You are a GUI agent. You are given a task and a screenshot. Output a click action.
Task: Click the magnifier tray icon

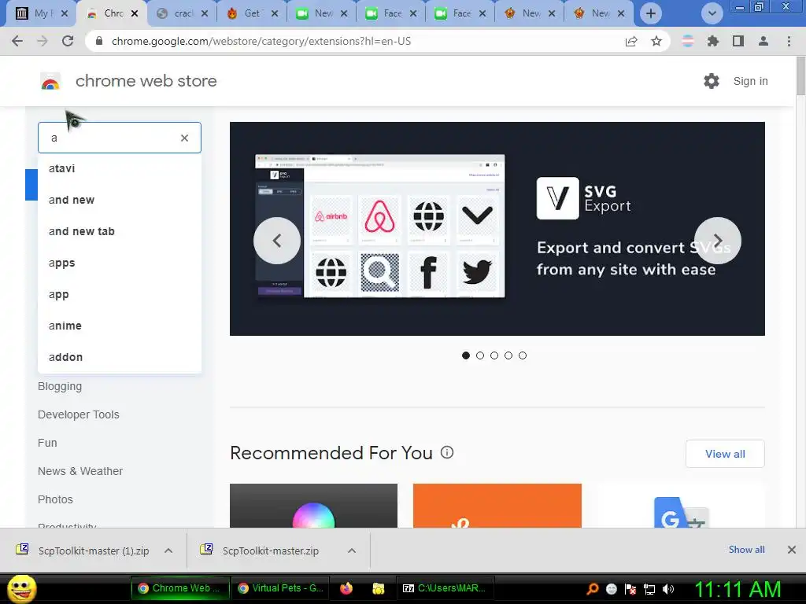(592, 588)
